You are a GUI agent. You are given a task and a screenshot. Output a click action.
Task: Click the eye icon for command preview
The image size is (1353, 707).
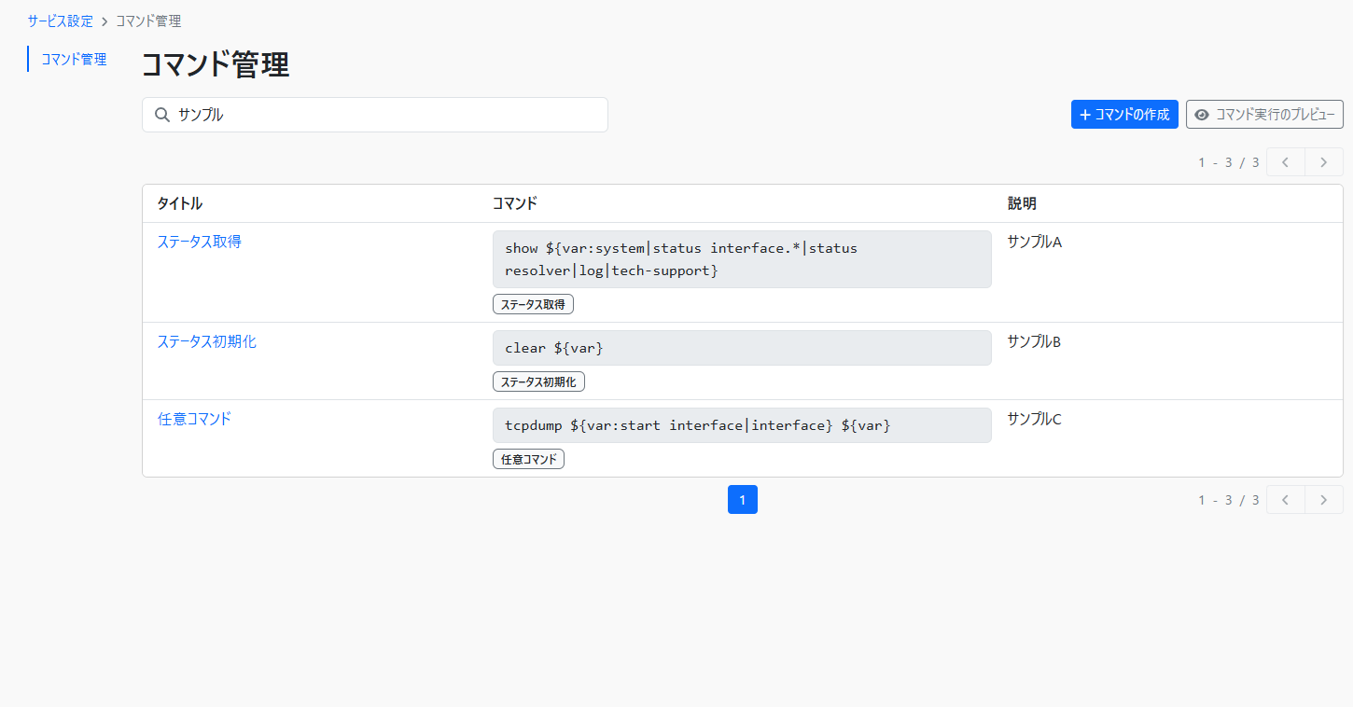[1202, 115]
